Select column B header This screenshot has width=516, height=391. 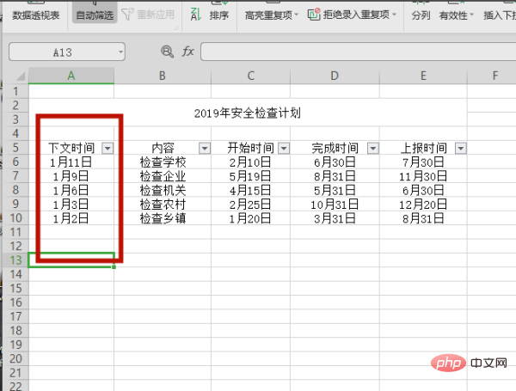[x=163, y=76]
